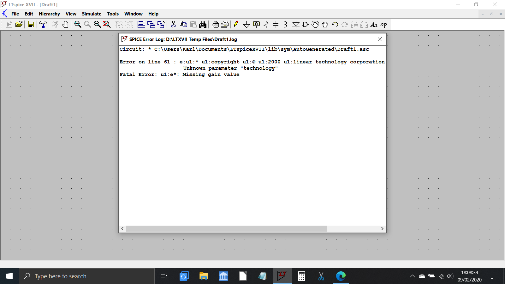Image resolution: width=505 pixels, height=284 pixels.
Task: Open the Component gate icon
Action: pyautogui.click(x=306, y=24)
